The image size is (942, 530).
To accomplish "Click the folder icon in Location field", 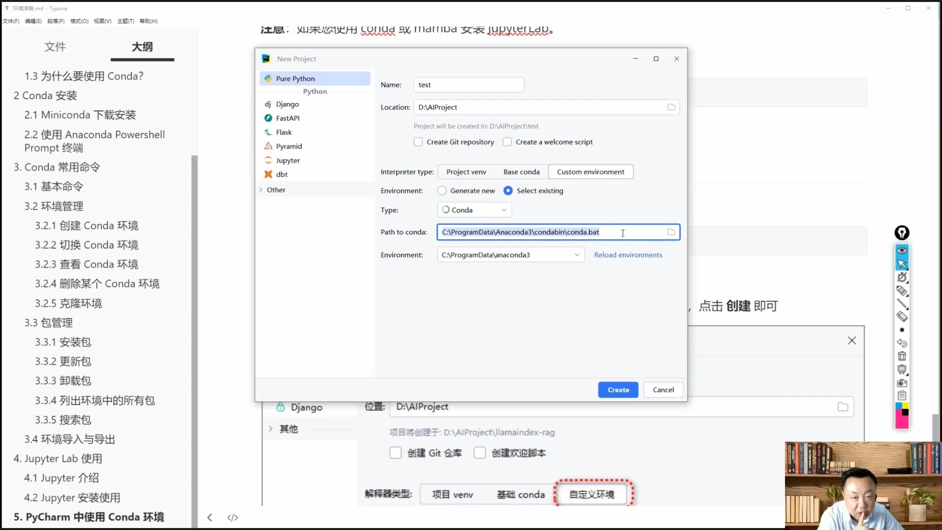I will (671, 107).
